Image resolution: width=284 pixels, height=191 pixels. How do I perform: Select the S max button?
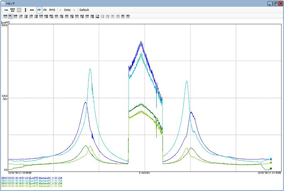point(98,16)
